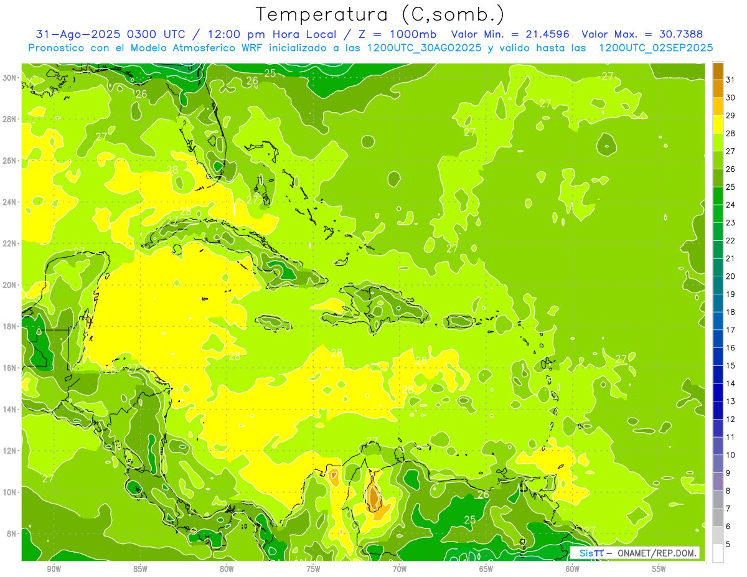Click the '65W' longitude axis label

486,569
